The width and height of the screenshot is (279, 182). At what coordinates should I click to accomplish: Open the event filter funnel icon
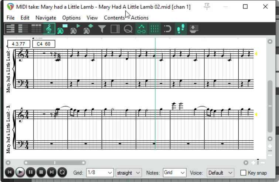coord(102,29)
